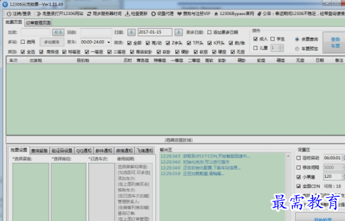Switch to the 抢票页面 tab
345x221 pixels.
click(x=14, y=22)
